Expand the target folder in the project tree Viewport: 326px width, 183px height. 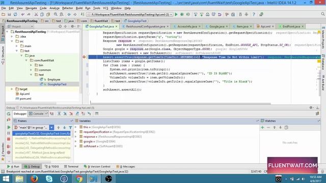12,89
